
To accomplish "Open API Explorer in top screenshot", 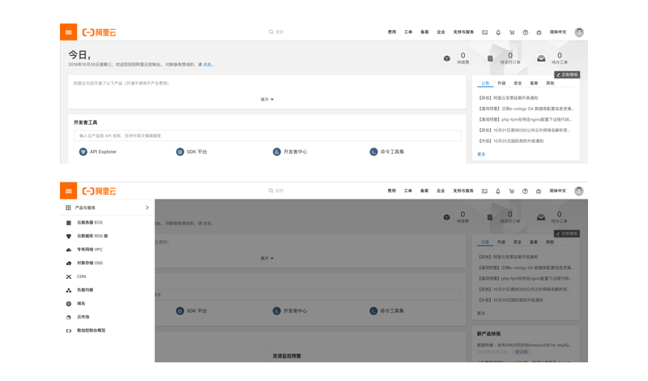I will pos(98,152).
